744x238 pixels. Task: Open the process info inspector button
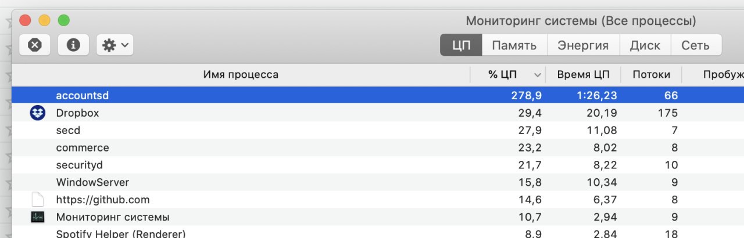click(73, 45)
